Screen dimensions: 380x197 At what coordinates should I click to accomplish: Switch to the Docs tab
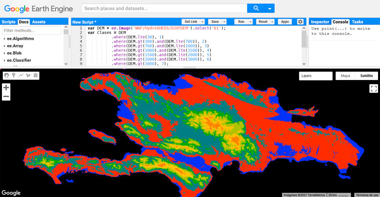point(24,22)
